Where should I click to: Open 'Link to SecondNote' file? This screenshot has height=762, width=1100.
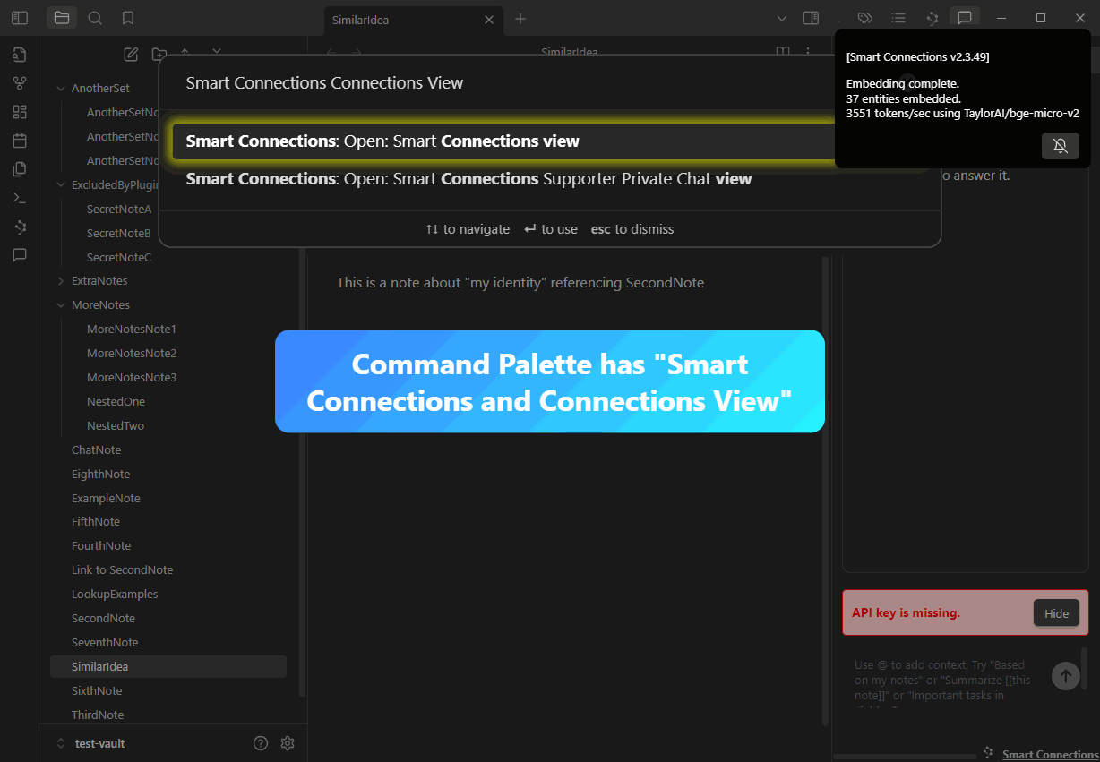[122, 570]
